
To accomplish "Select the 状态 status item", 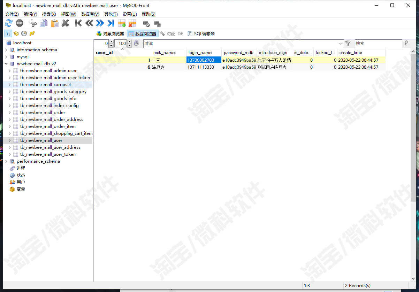I will [x=21, y=175].
